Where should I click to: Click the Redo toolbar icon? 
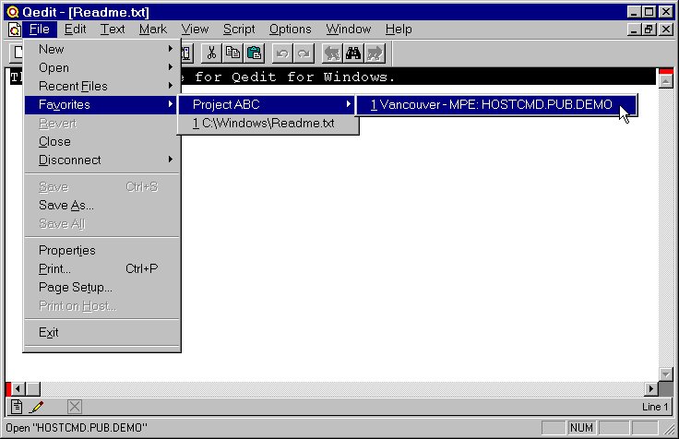[304, 53]
